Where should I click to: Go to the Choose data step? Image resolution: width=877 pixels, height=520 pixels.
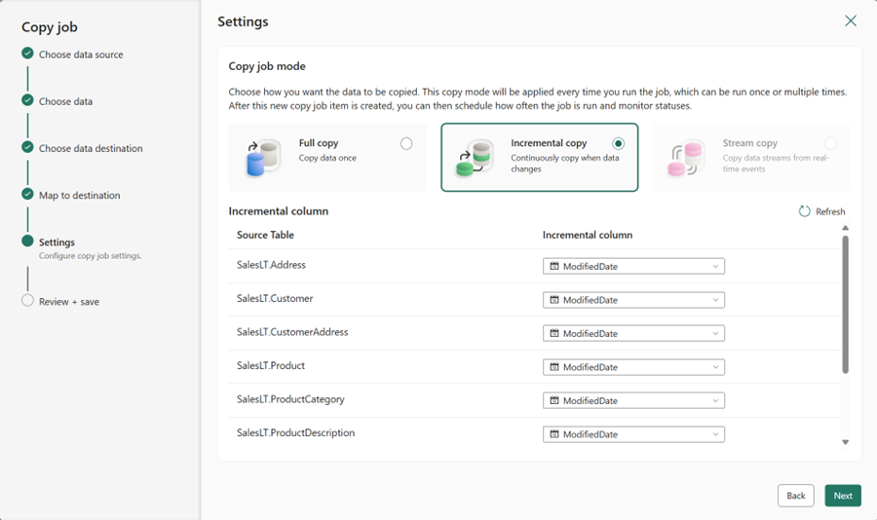pos(65,101)
